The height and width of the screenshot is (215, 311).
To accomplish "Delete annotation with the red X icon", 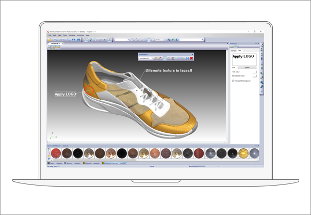I will (191, 58).
